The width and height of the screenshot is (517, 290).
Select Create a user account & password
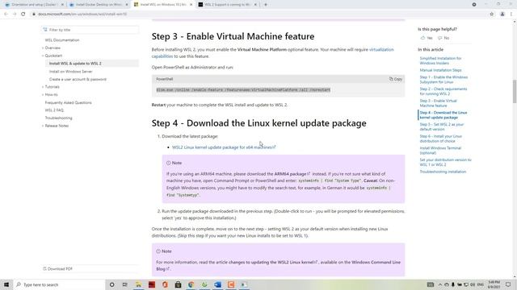[x=78, y=80]
